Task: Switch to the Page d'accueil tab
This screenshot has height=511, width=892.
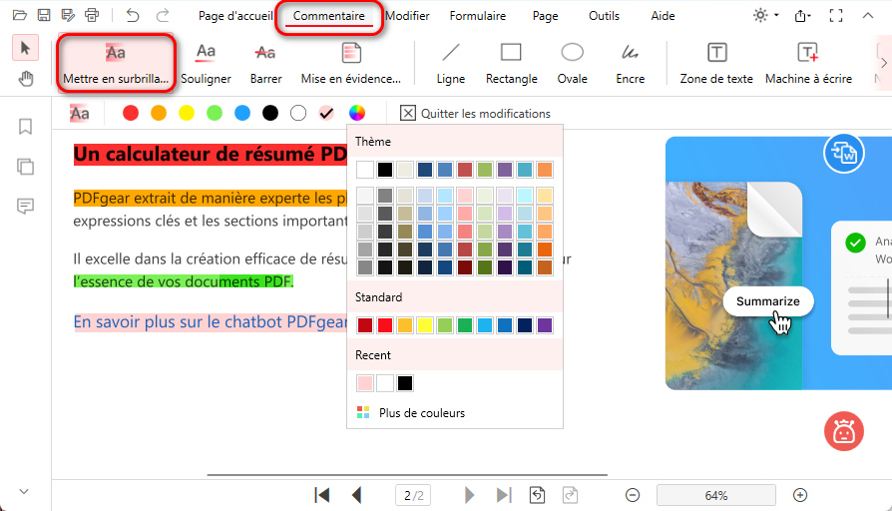Action: [235, 16]
